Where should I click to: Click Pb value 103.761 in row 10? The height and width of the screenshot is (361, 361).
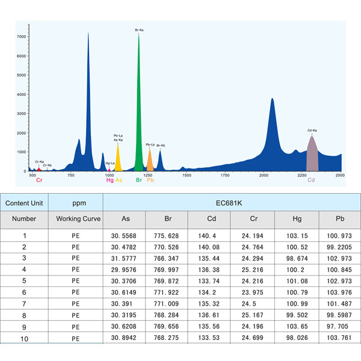tap(341, 339)
